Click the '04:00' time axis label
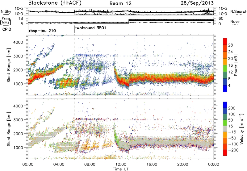Image resolution: width=247 pixels, height=171 pixels. pyautogui.click(x=59, y=165)
